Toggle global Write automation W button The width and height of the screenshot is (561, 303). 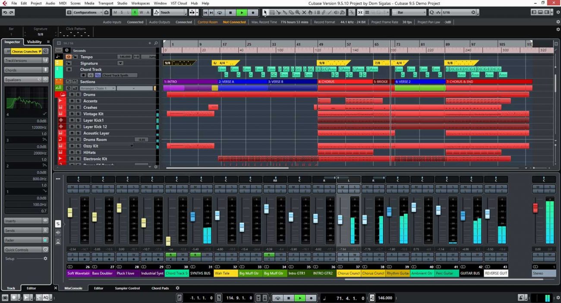click(142, 12)
